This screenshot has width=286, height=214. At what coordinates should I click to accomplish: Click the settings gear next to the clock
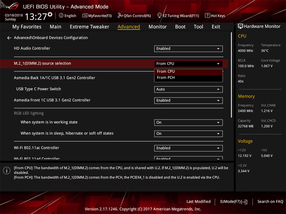[x=50, y=15]
